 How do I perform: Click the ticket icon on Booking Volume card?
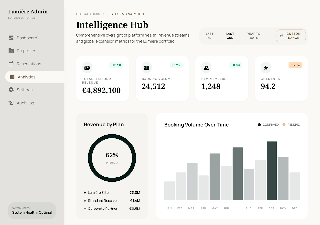tap(146, 67)
